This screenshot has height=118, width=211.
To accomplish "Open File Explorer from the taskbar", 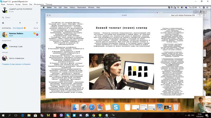I will pos(29,115).
